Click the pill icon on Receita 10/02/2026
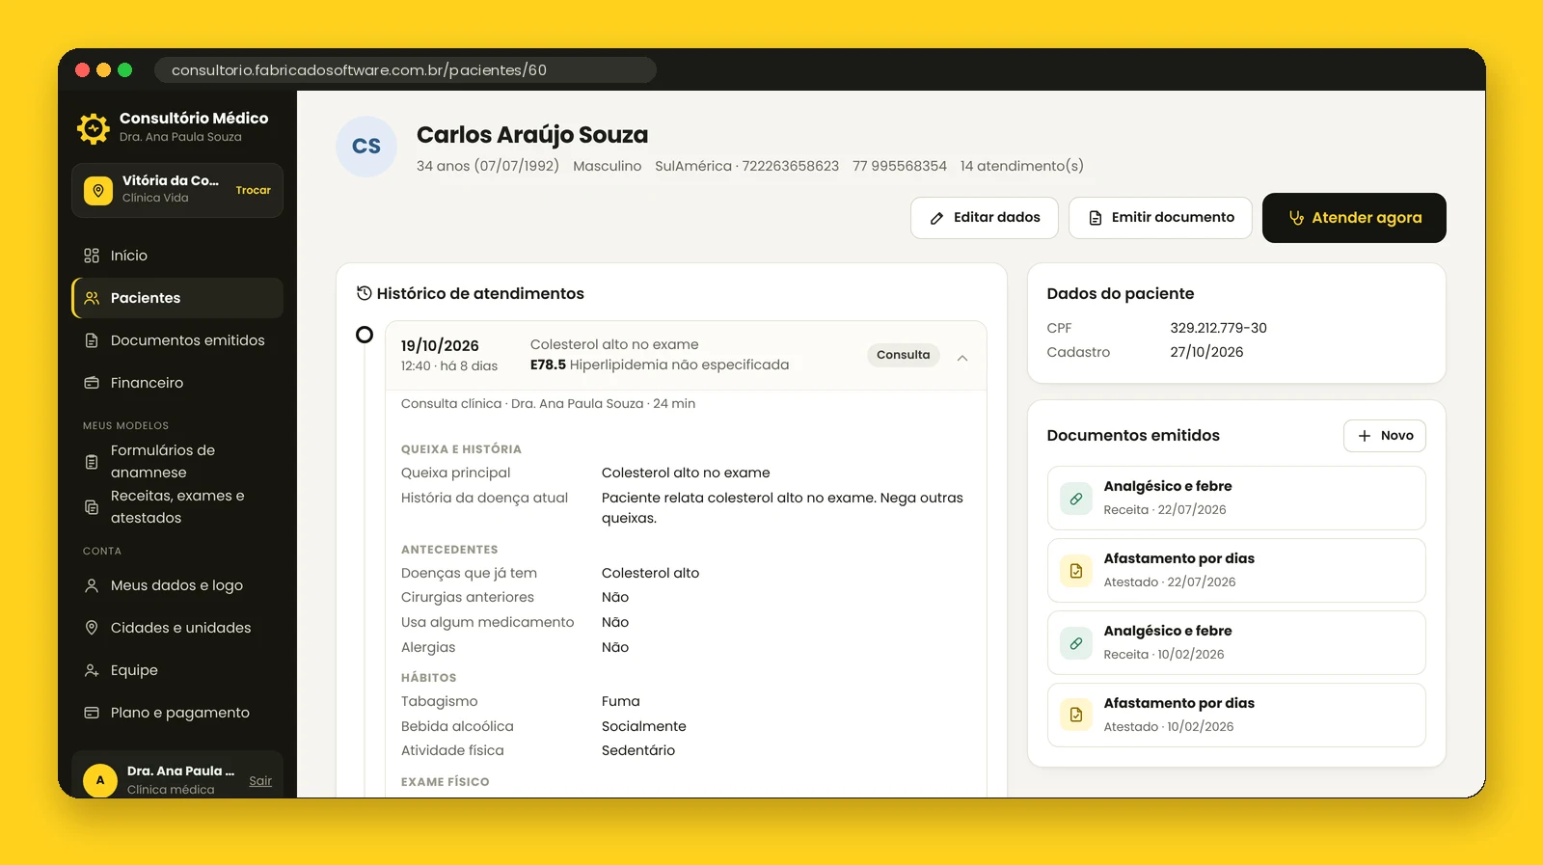This screenshot has height=865, width=1543. [x=1076, y=643]
